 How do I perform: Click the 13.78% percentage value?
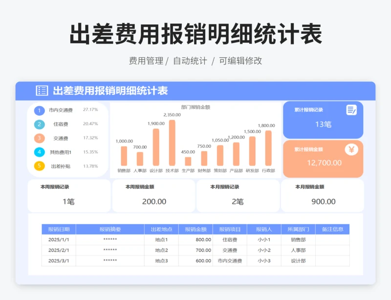click(x=90, y=166)
